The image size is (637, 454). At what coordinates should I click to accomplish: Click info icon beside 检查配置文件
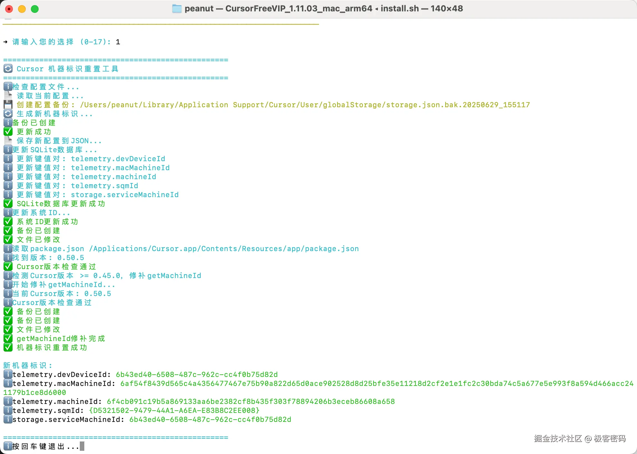pyautogui.click(x=8, y=87)
